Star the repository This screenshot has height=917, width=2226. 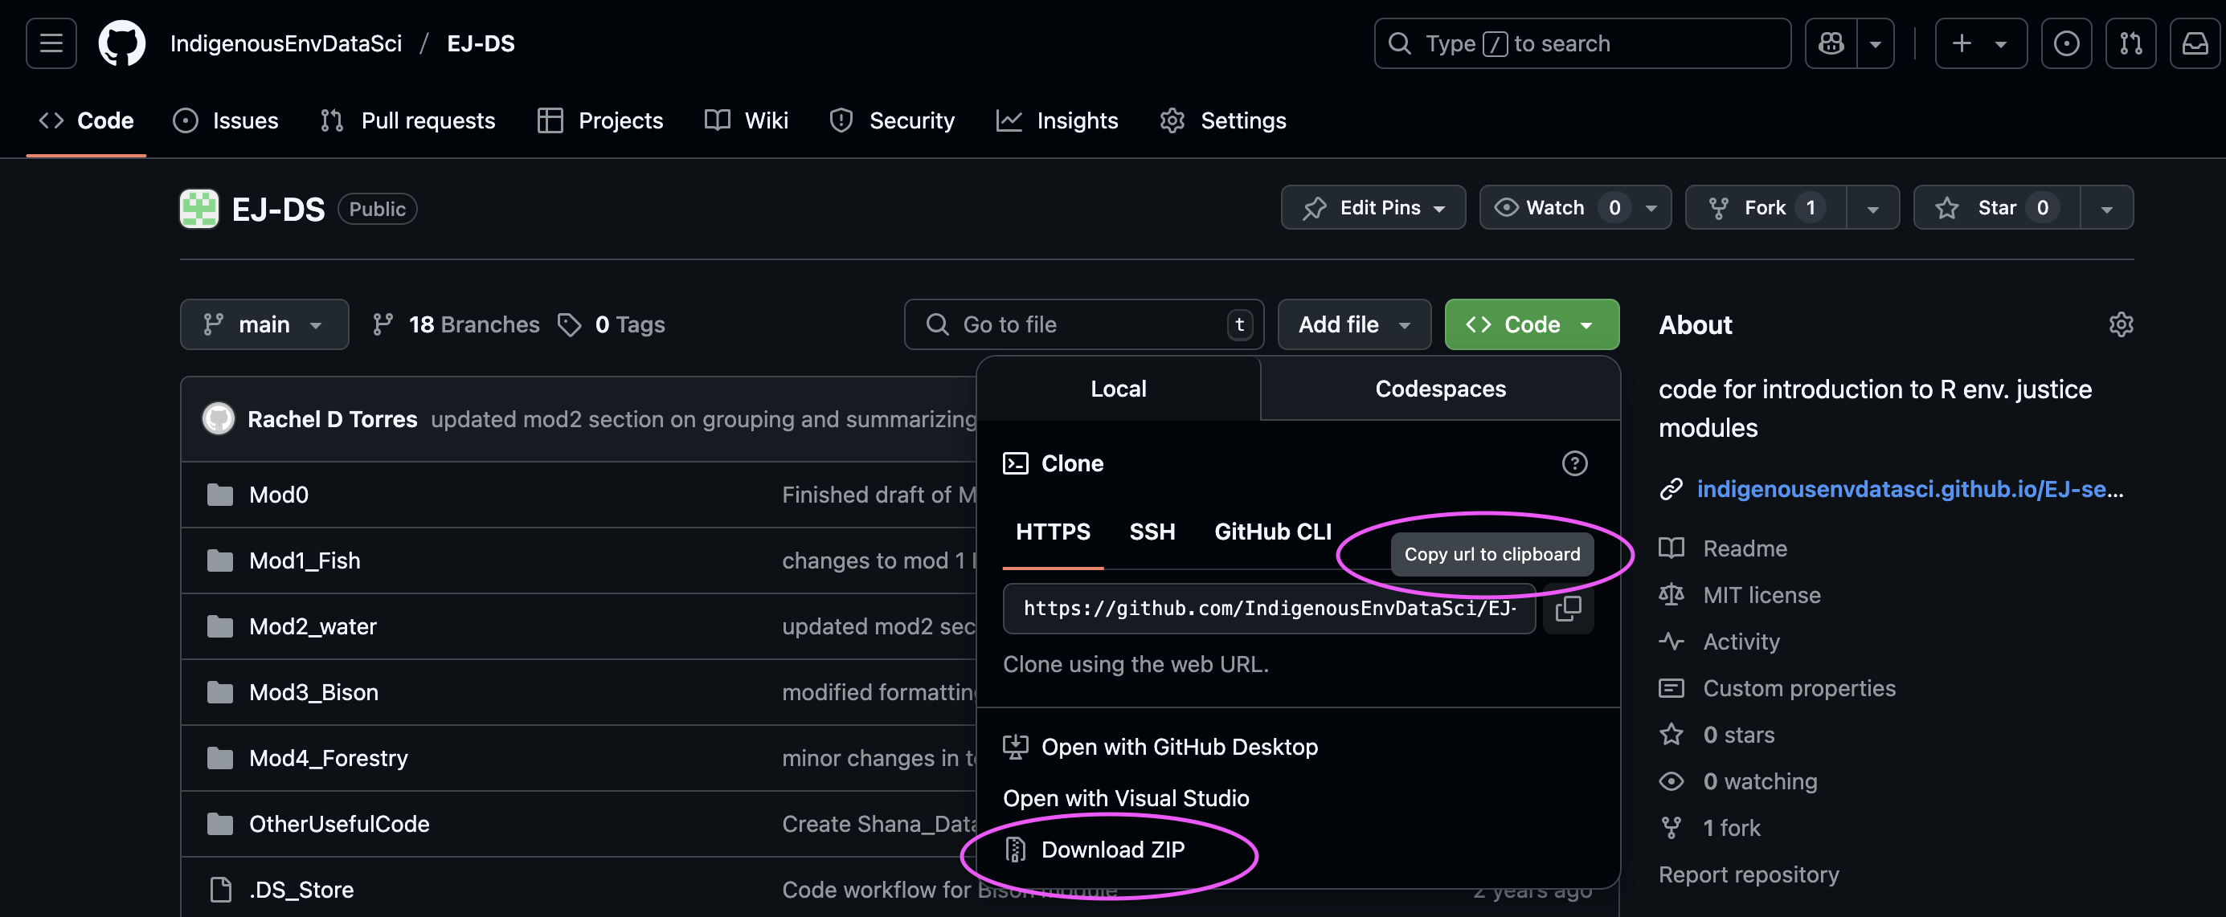tap(1997, 207)
